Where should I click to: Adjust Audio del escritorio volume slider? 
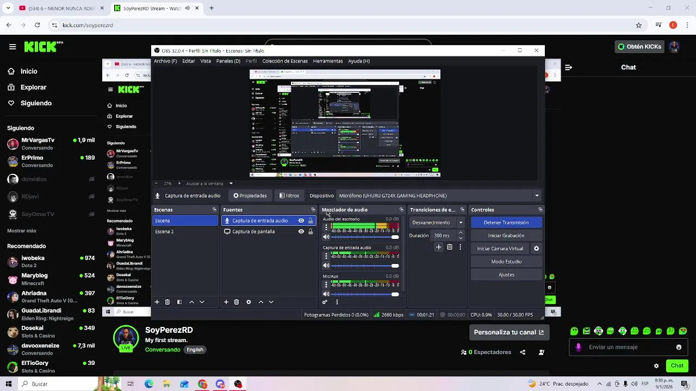365,237
